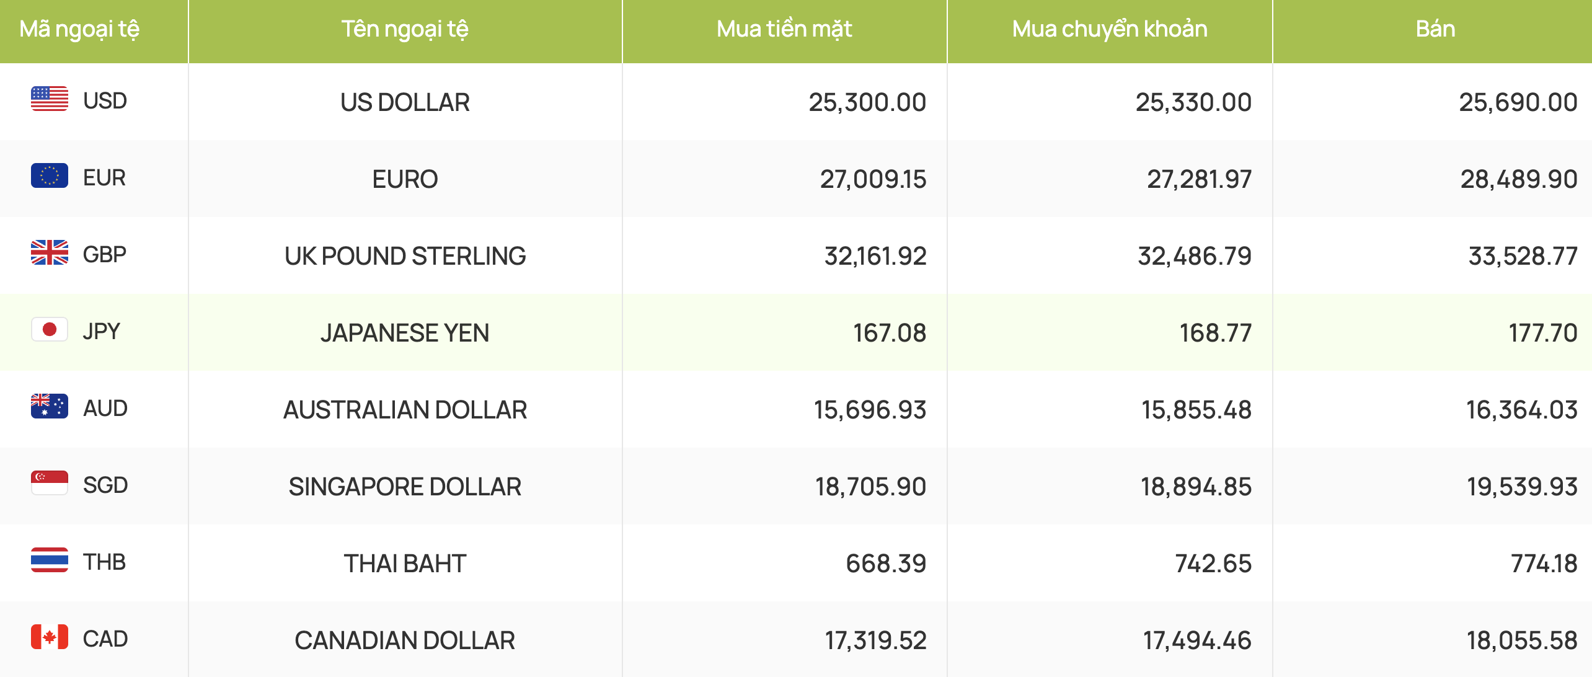Select the Mã ngoại tệ column header
Viewport: 1592px width, 677px height.
(x=79, y=29)
